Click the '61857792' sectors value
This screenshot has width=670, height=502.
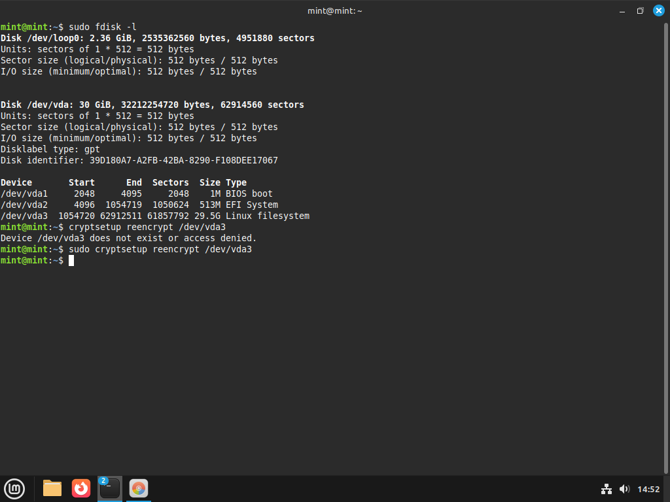[x=168, y=216]
